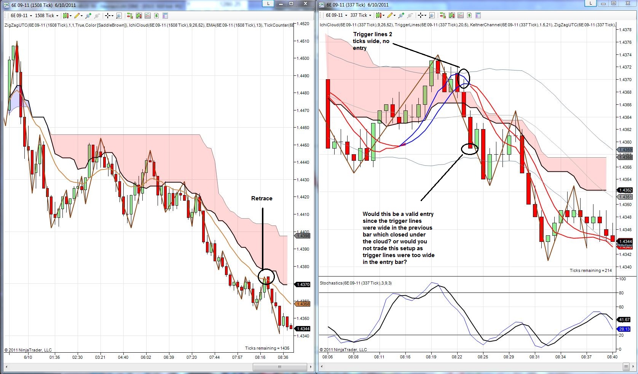Click the 1.4500 price axis label
Viewport: 638px width, 374px height.
point(303,58)
